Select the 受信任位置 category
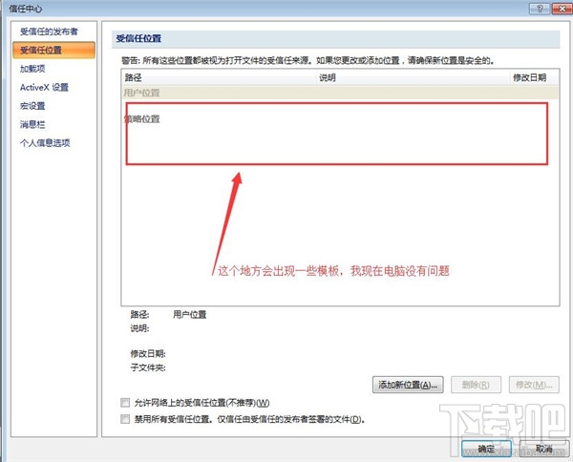Screen dimensions: 573x462 coord(53,50)
